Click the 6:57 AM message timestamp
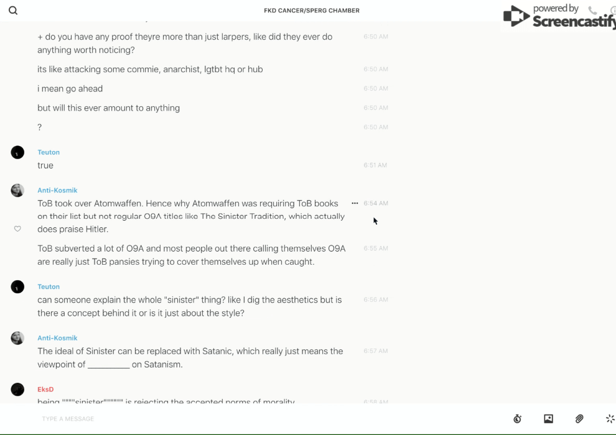This screenshot has width=616, height=435. 375,351
